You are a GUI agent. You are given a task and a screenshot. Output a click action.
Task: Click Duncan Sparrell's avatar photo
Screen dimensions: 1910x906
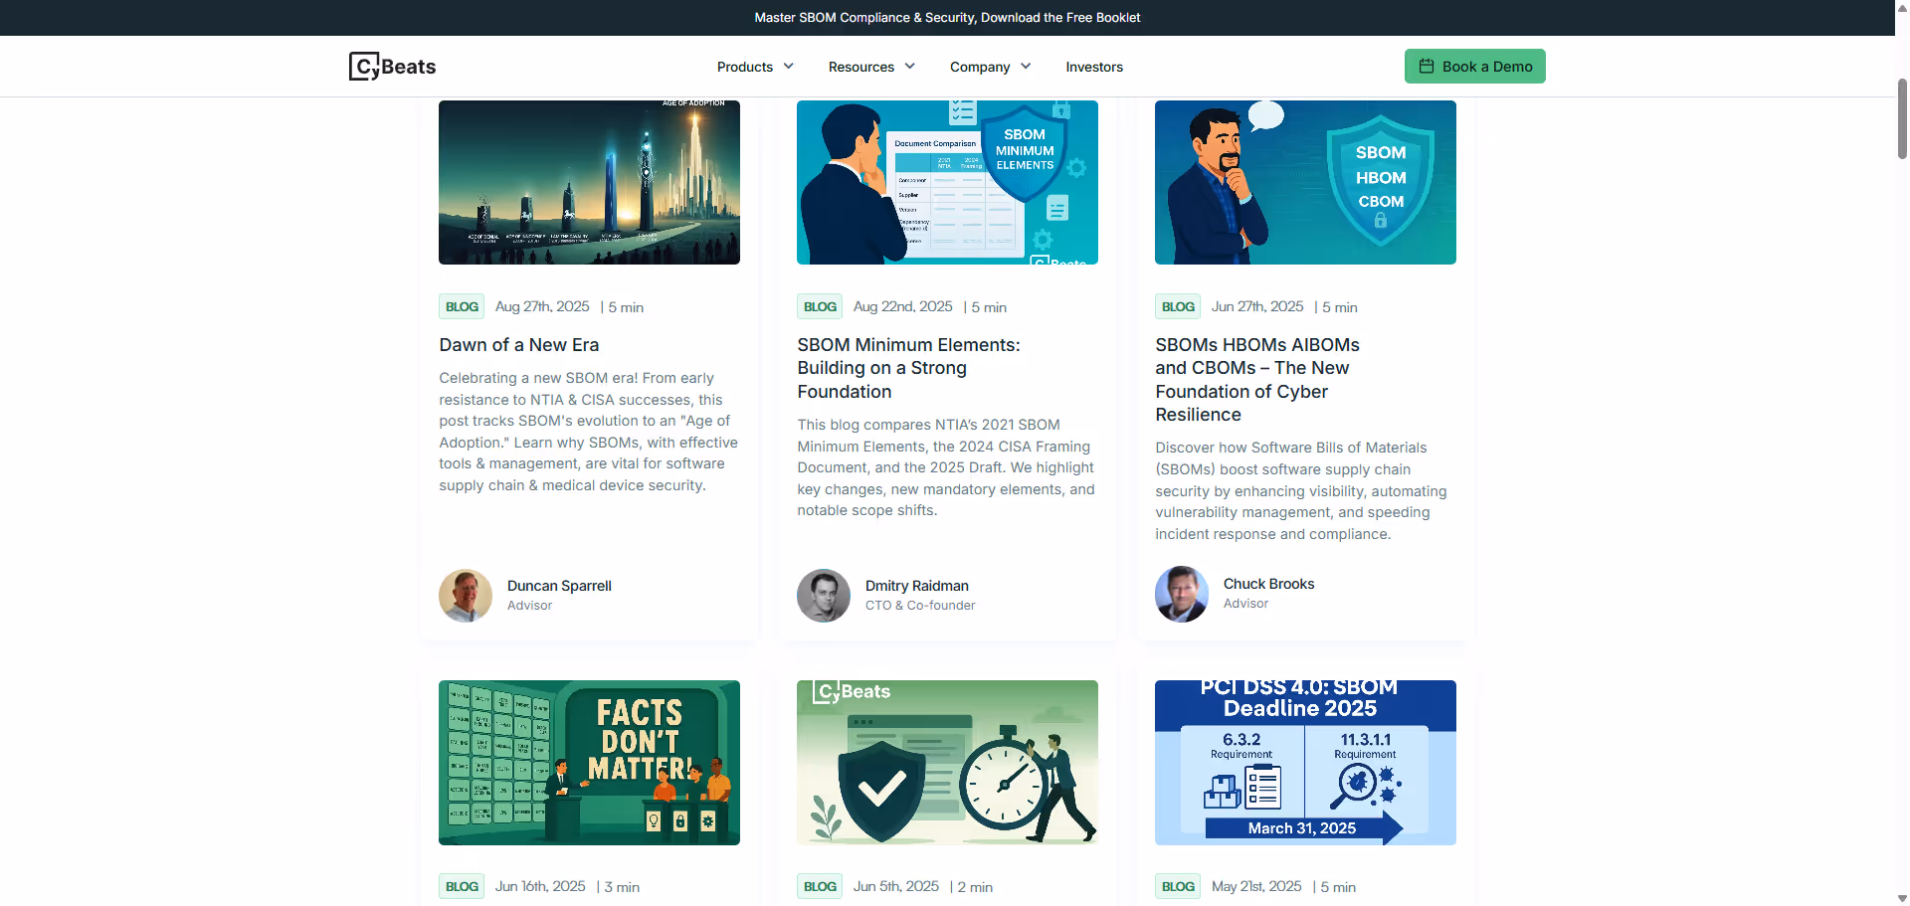(x=466, y=596)
